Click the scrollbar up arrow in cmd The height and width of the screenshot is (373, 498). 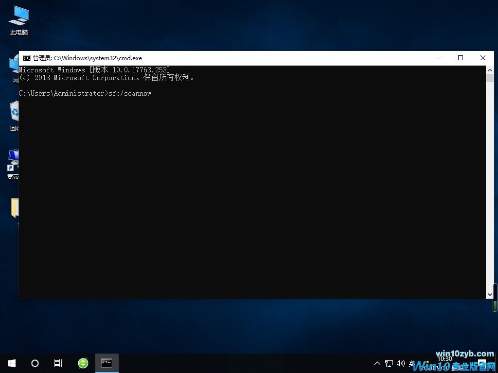tap(490, 70)
